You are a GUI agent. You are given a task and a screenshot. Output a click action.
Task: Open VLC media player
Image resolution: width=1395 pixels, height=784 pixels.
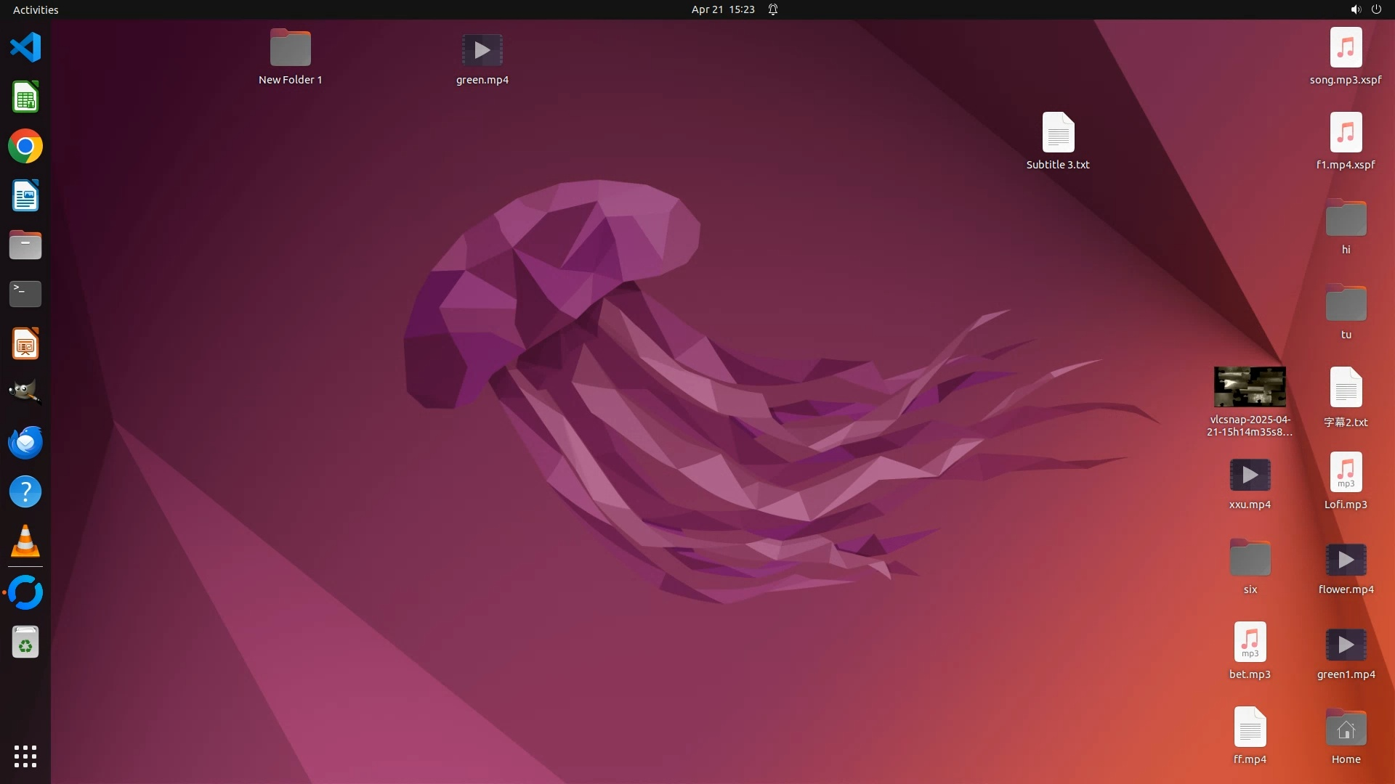point(25,542)
